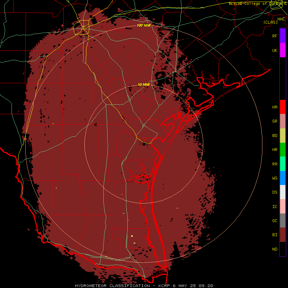Viewport: 288px width, 288px height.
Task: Click the BD legend label
Action: click(275, 136)
